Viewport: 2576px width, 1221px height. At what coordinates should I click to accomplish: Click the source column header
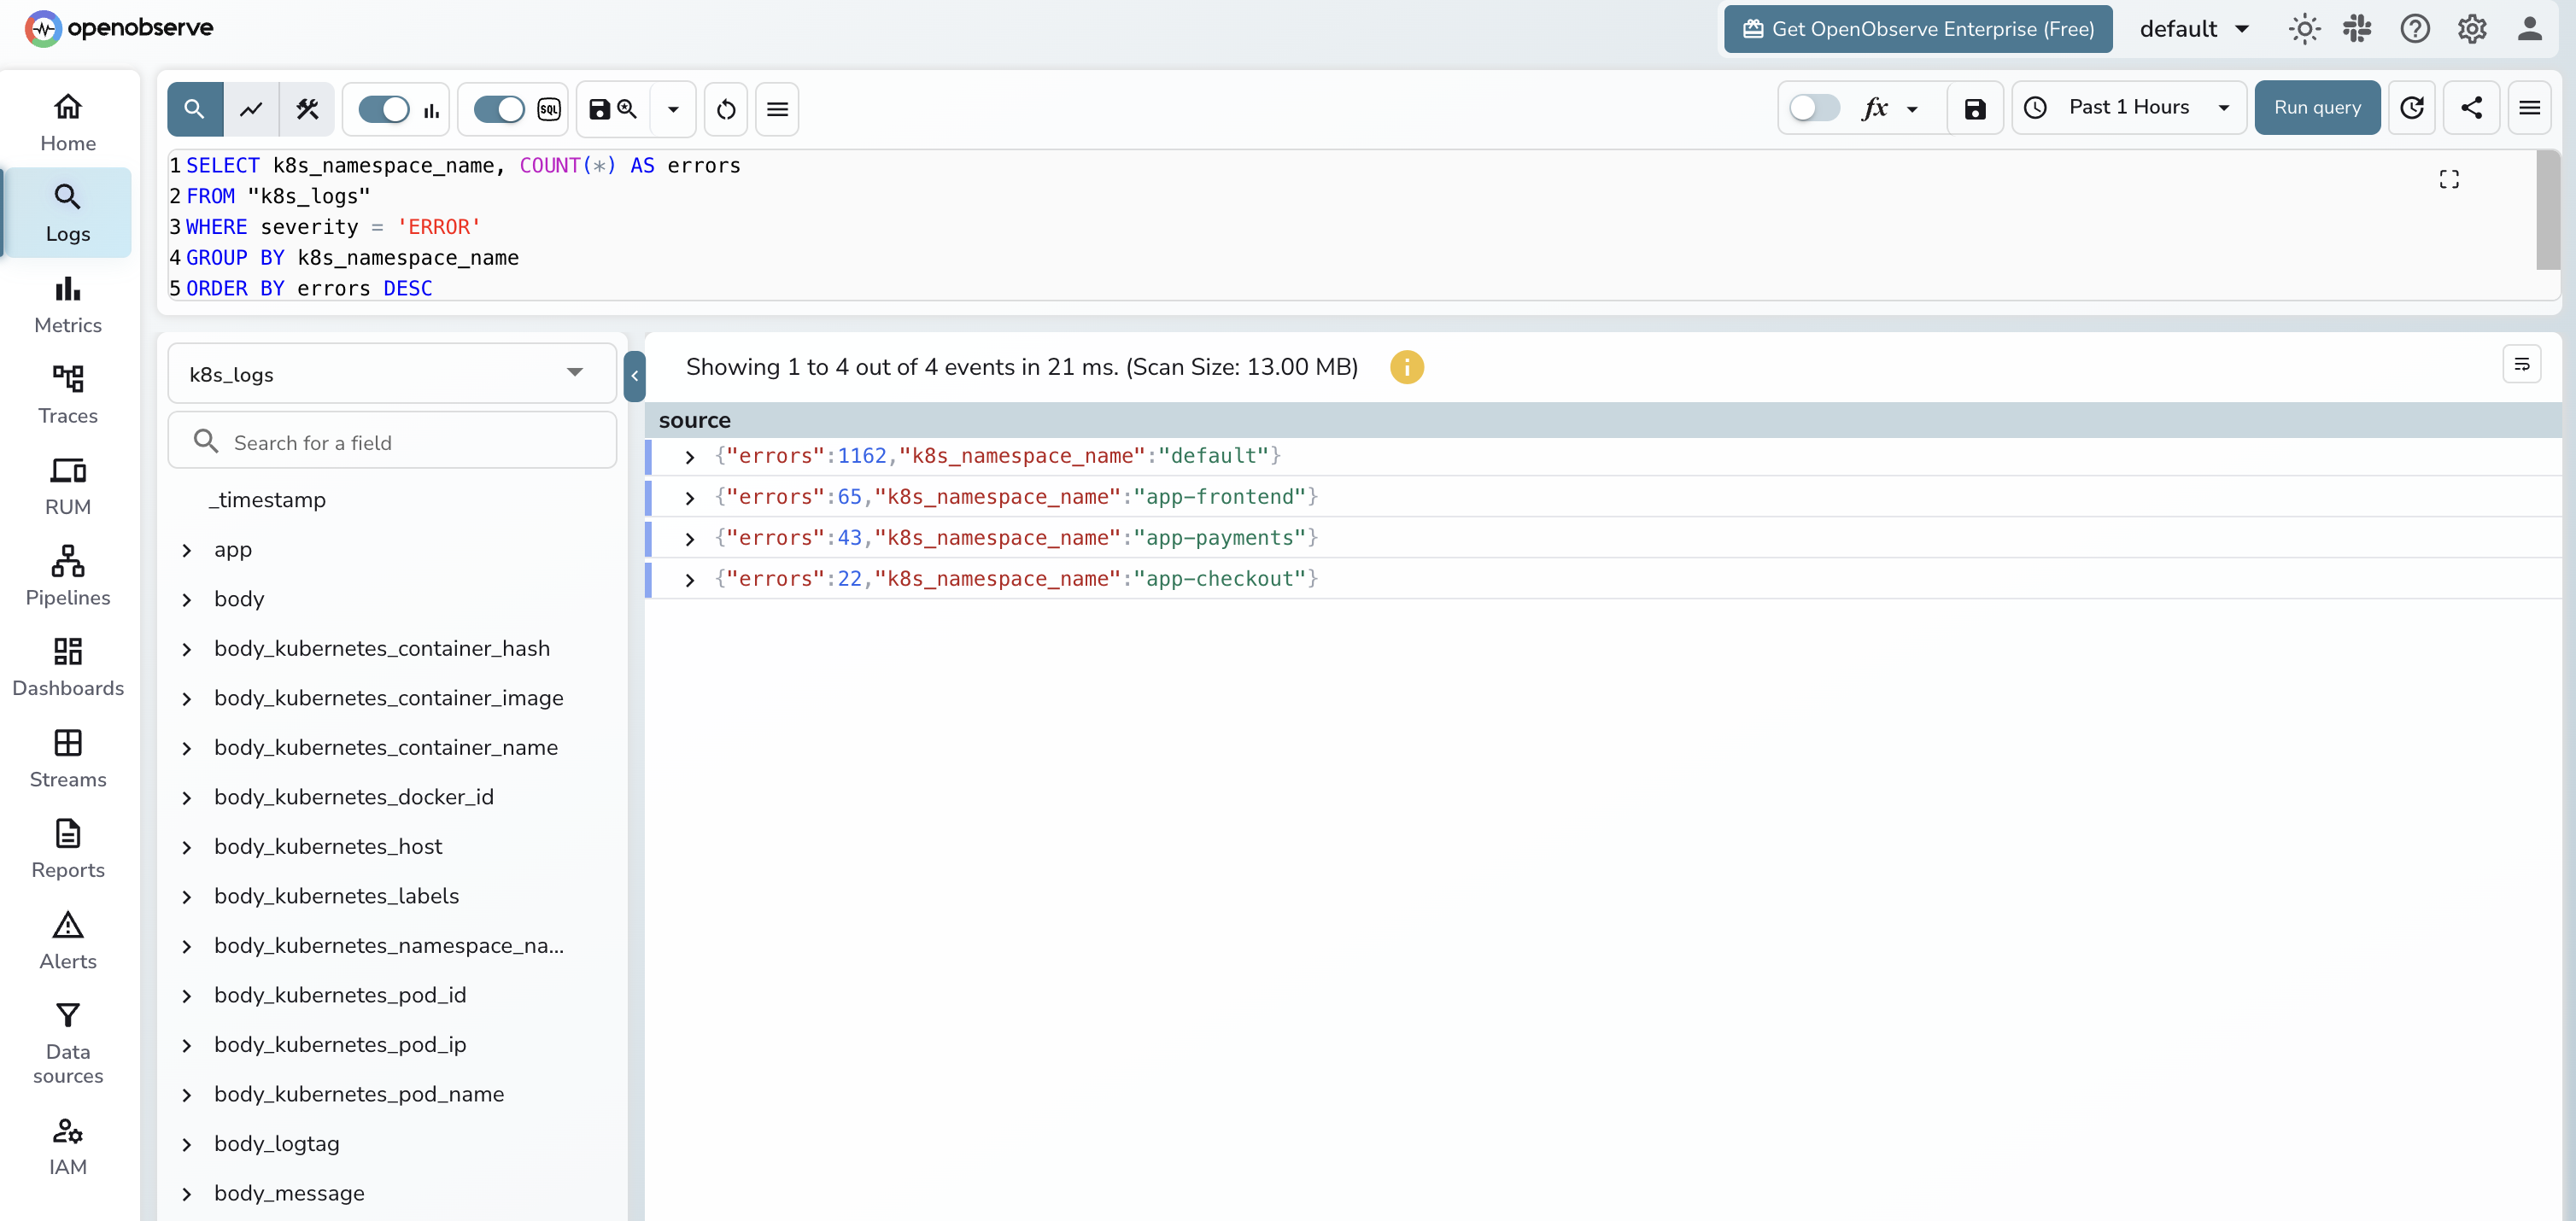coord(695,421)
